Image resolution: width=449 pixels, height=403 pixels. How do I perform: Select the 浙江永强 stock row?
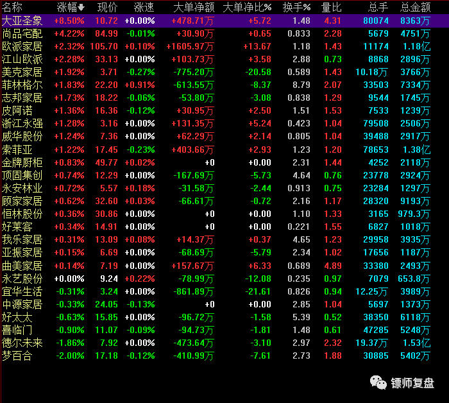click(x=224, y=123)
